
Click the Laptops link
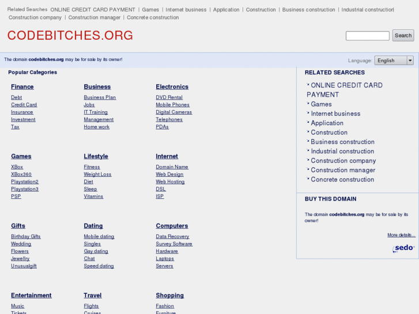165,259
